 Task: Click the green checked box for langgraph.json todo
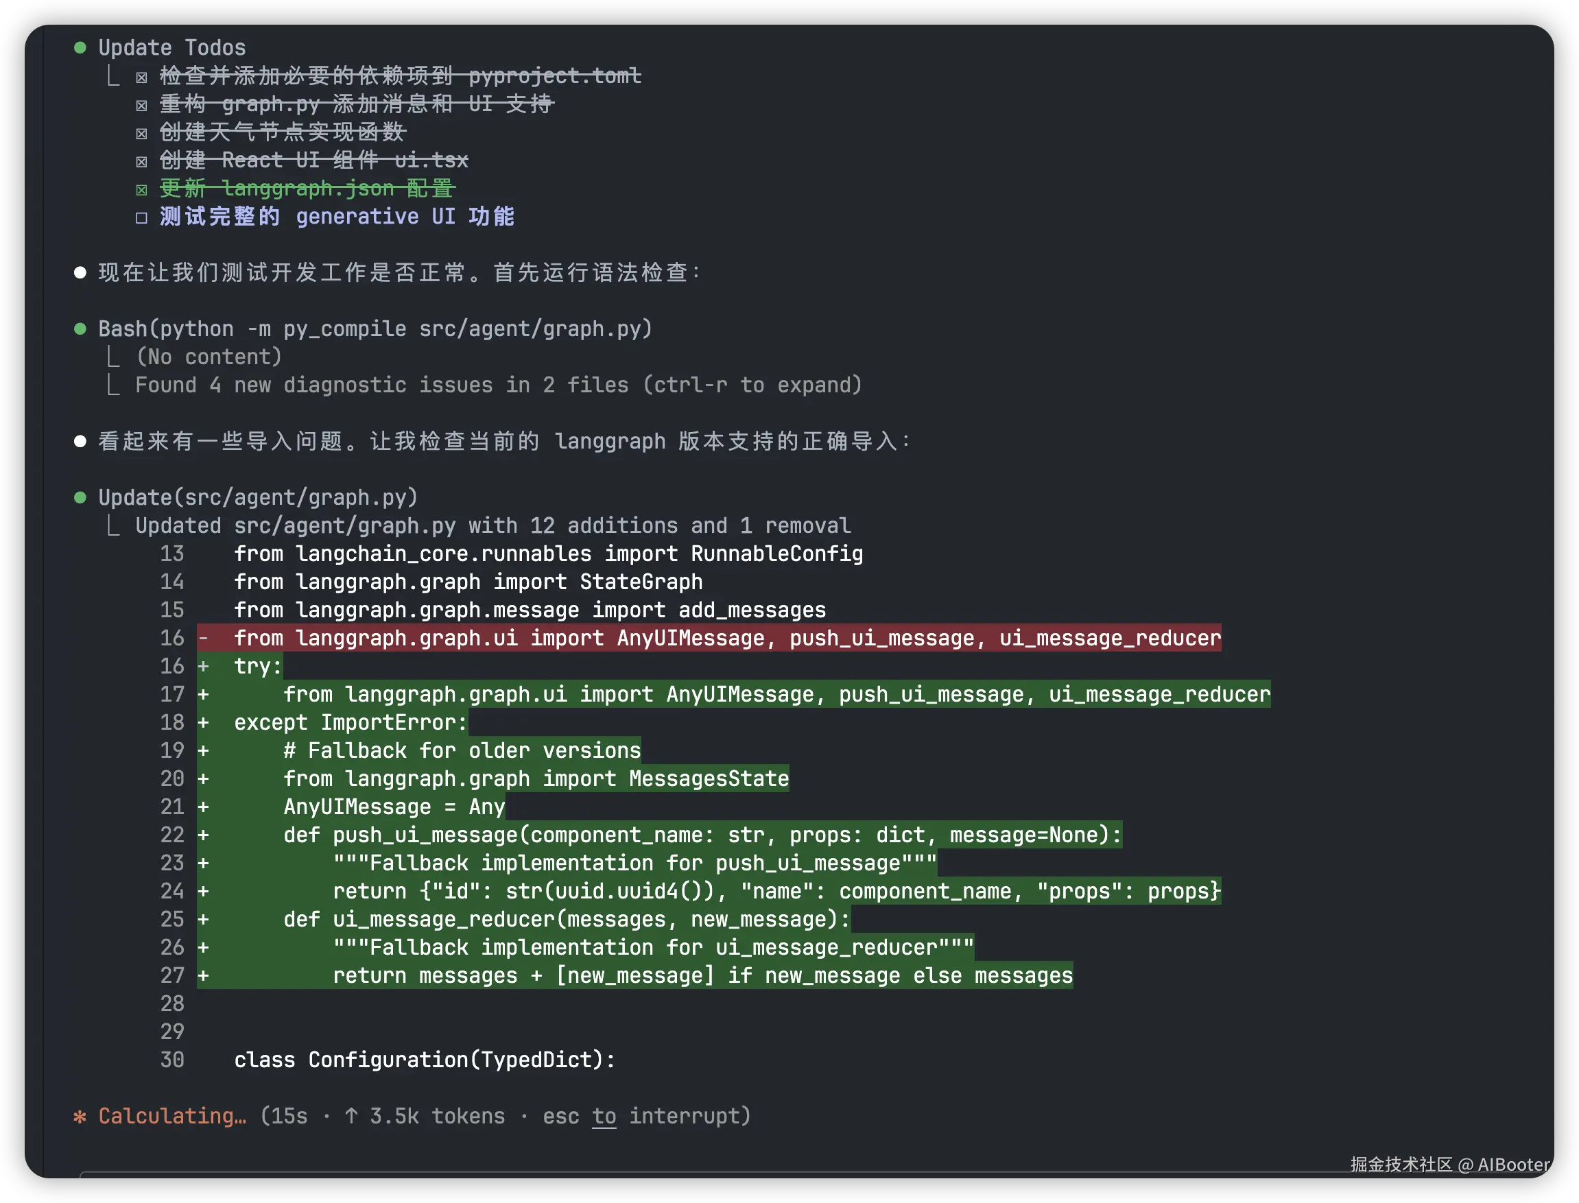(x=142, y=190)
